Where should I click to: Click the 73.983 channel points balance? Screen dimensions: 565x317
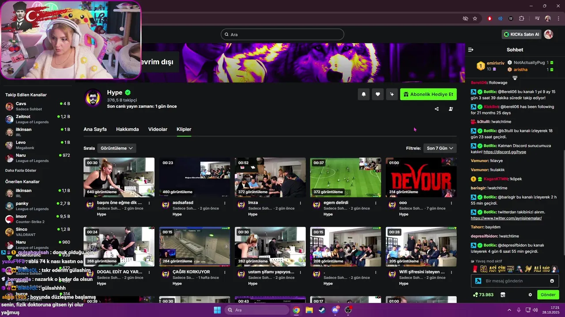483,295
